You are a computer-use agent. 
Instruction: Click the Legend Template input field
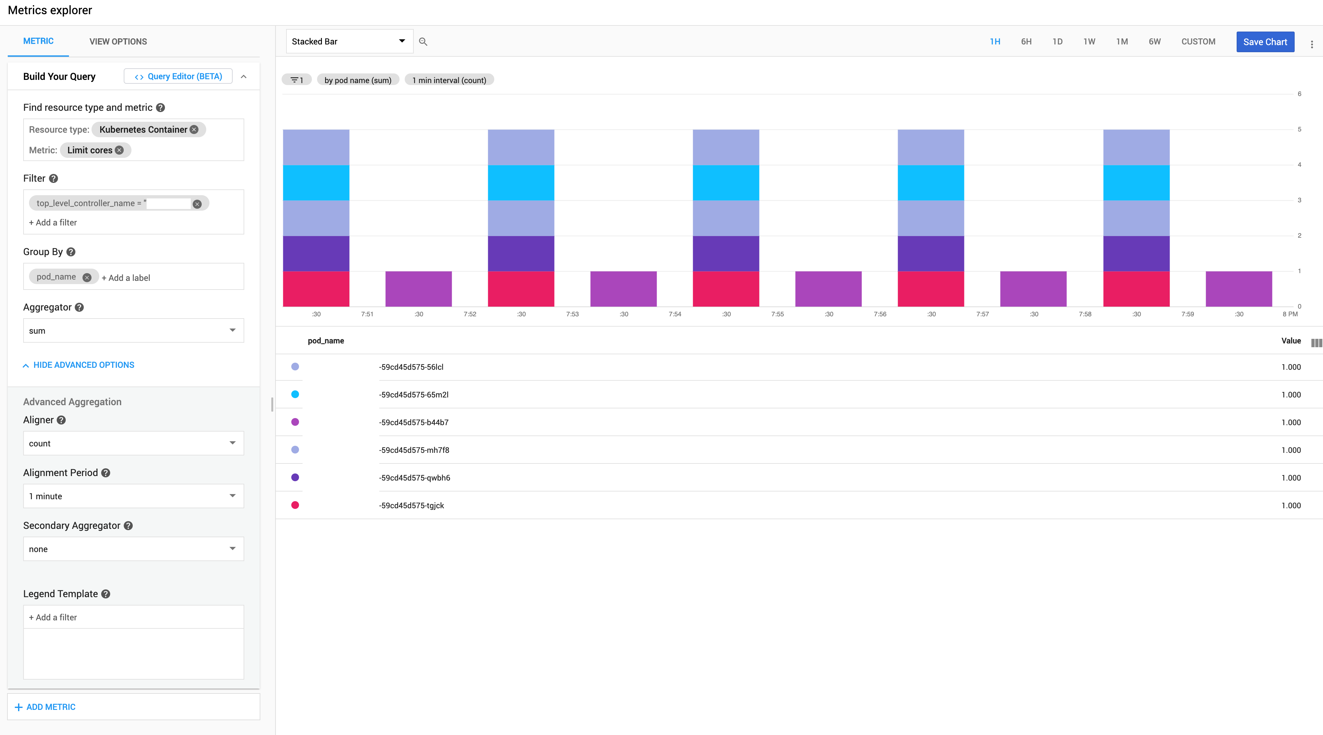click(x=133, y=617)
